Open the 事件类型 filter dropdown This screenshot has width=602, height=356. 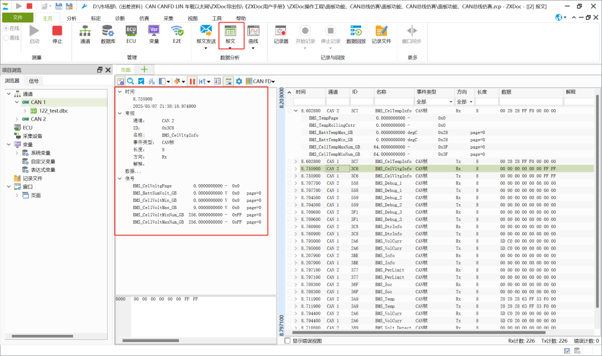pos(451,102)
